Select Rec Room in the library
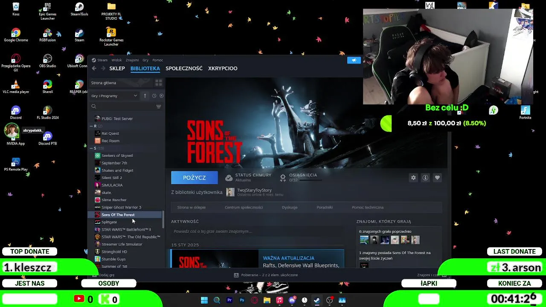 110,141
